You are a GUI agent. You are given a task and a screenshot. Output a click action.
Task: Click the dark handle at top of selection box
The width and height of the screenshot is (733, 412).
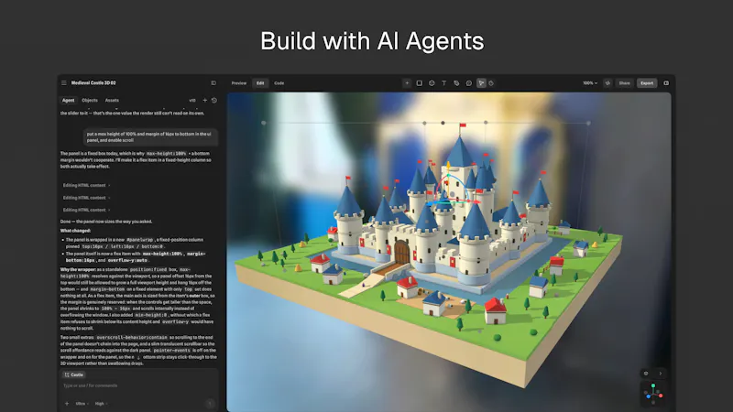coord(443,123)
